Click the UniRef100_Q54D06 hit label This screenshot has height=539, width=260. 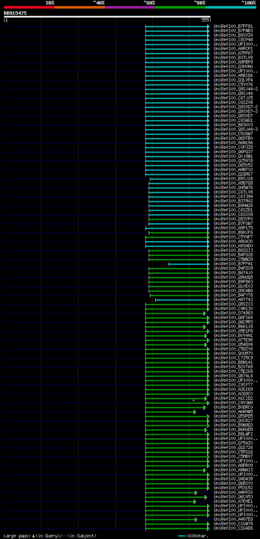tap(233, 344)
